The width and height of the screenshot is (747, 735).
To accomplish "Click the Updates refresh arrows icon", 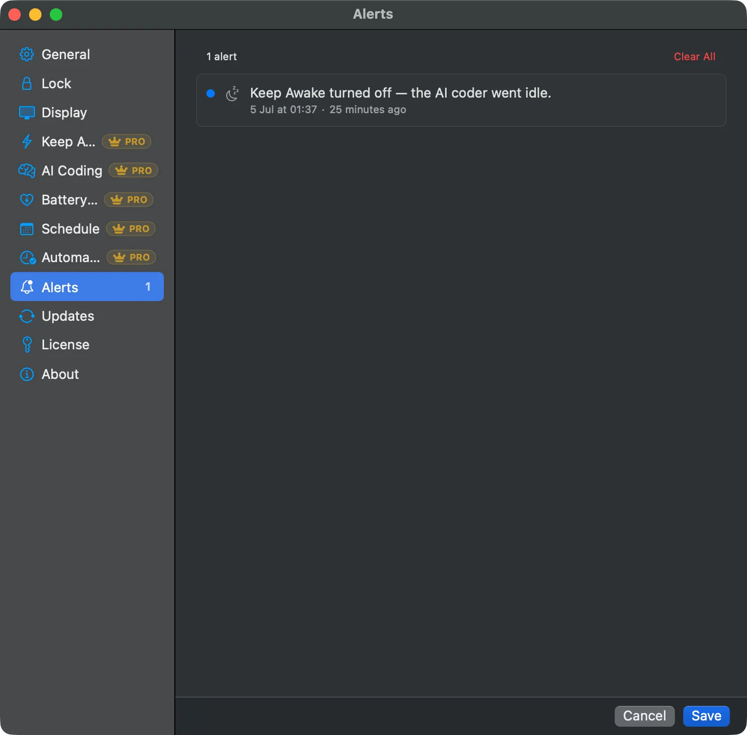I will [26, 316].
